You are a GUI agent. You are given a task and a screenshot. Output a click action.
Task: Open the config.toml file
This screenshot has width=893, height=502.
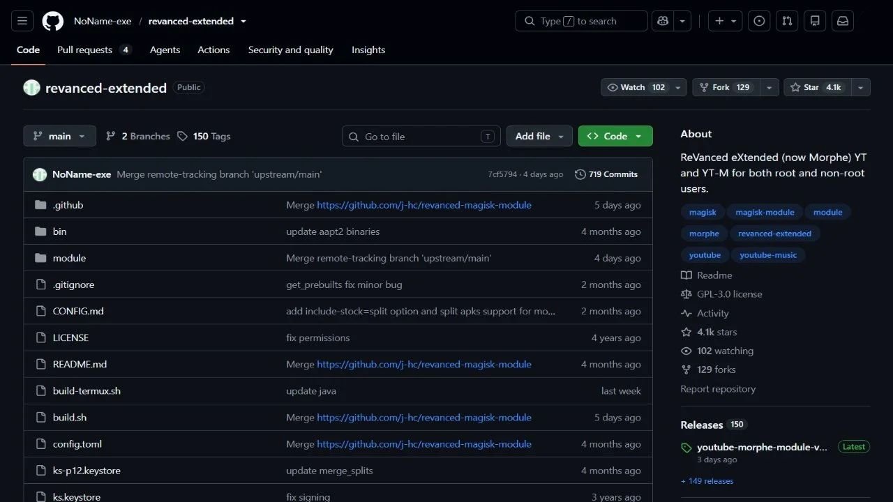tap(77, 444)
